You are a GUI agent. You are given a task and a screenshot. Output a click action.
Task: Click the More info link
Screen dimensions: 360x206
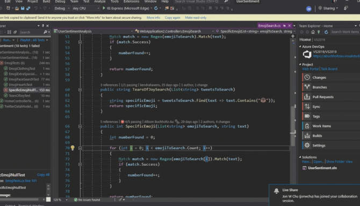point(153,18)
